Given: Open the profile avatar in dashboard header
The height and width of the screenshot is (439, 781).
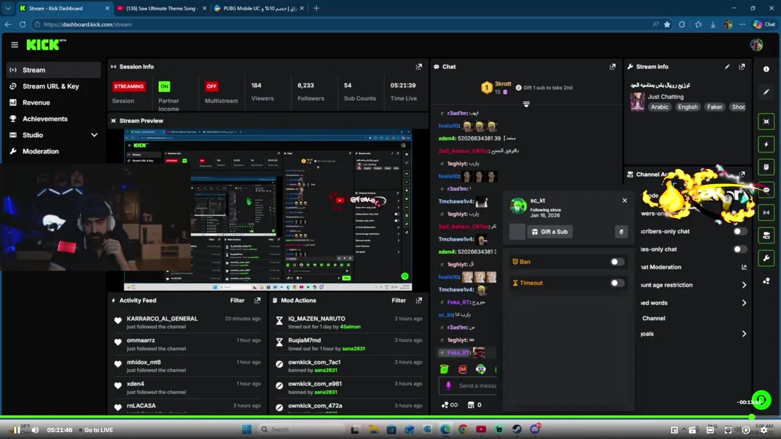Looking at the screenshot, I should pos(757,45).
